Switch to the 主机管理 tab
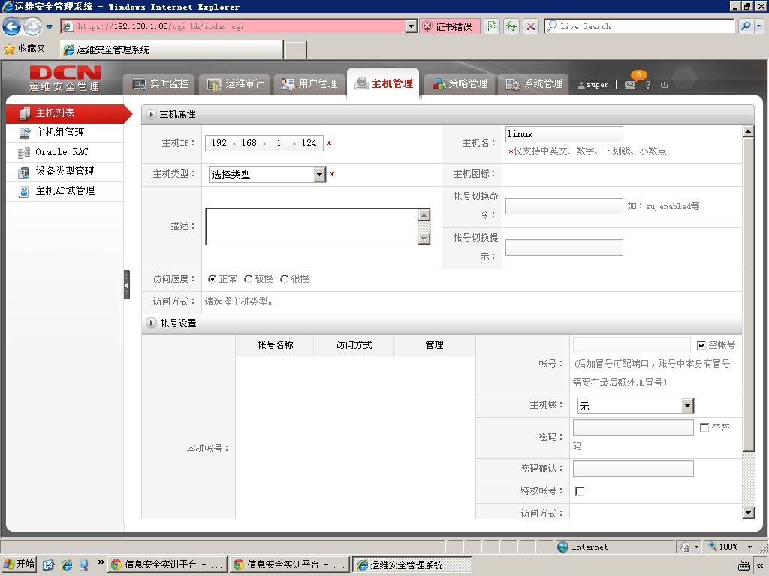This screenshot has height=576, width=769. (x=384, y=84)
